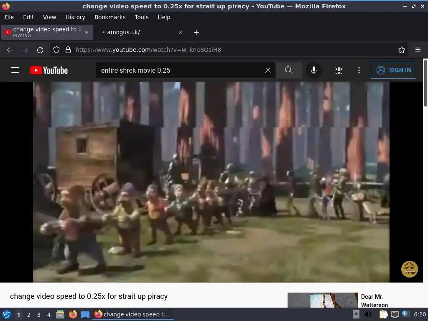Open the Firefox hamburger application menu
This screenshot has width=428, height=321.
(418, 50)
